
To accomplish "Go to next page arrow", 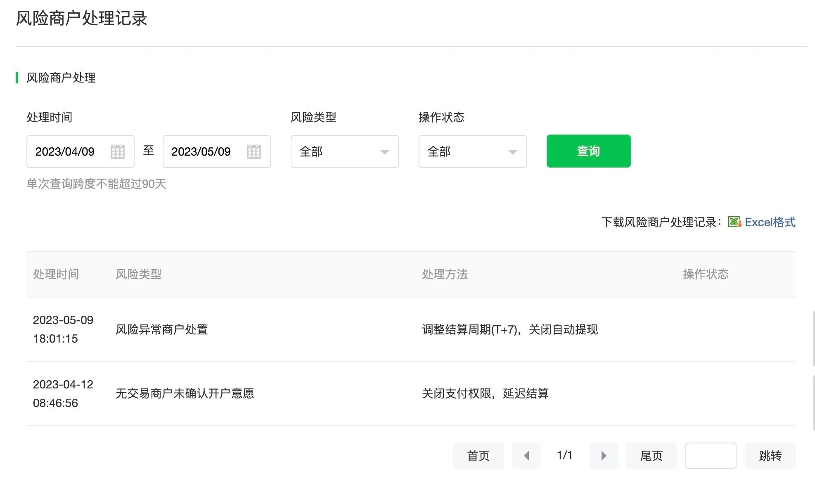I will pos(604,456).
